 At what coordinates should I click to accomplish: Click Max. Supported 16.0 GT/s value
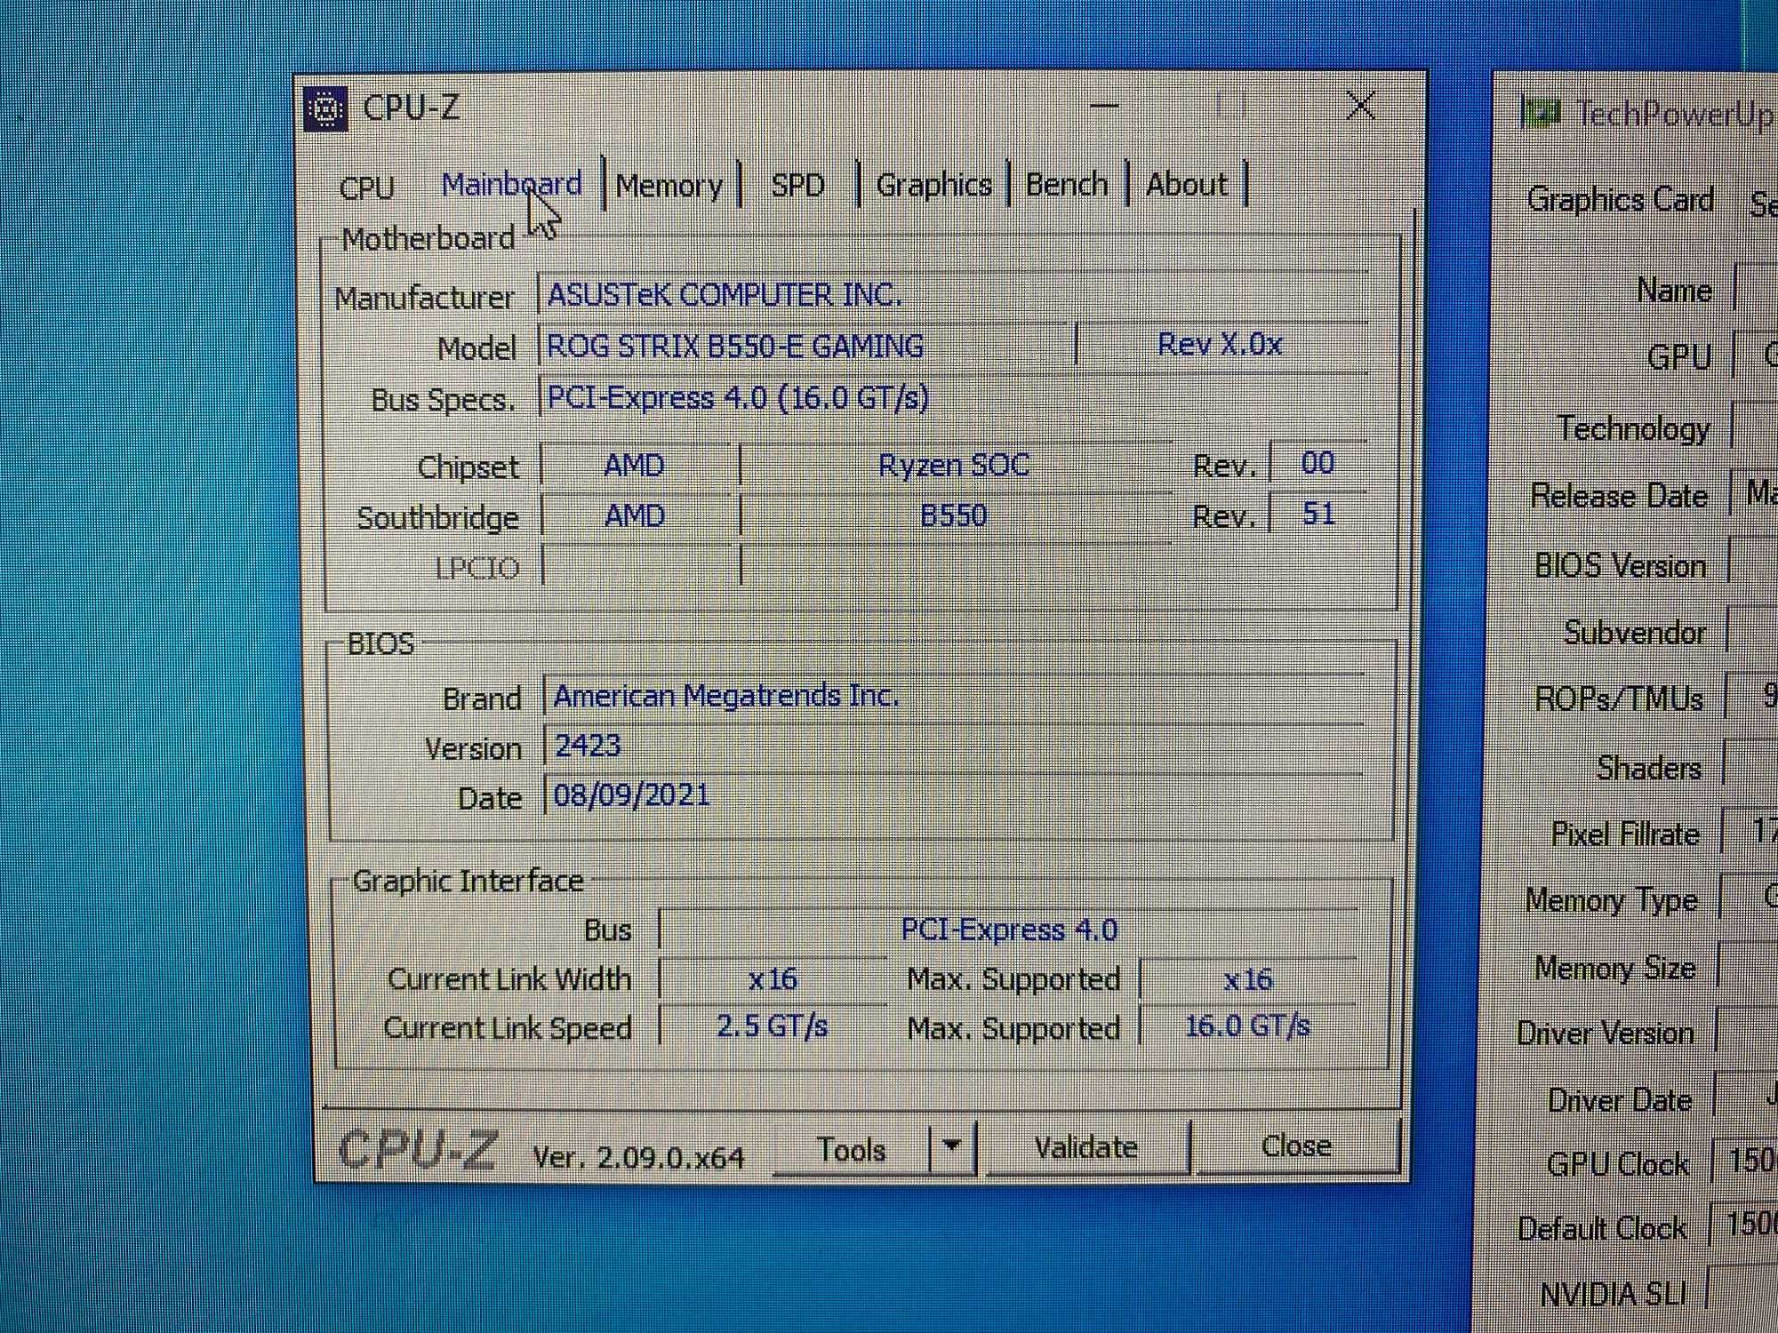[1247, 1026]
